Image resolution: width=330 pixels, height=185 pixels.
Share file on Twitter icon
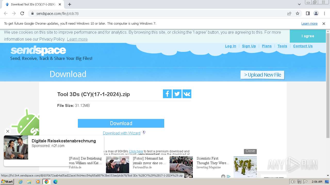177,94
